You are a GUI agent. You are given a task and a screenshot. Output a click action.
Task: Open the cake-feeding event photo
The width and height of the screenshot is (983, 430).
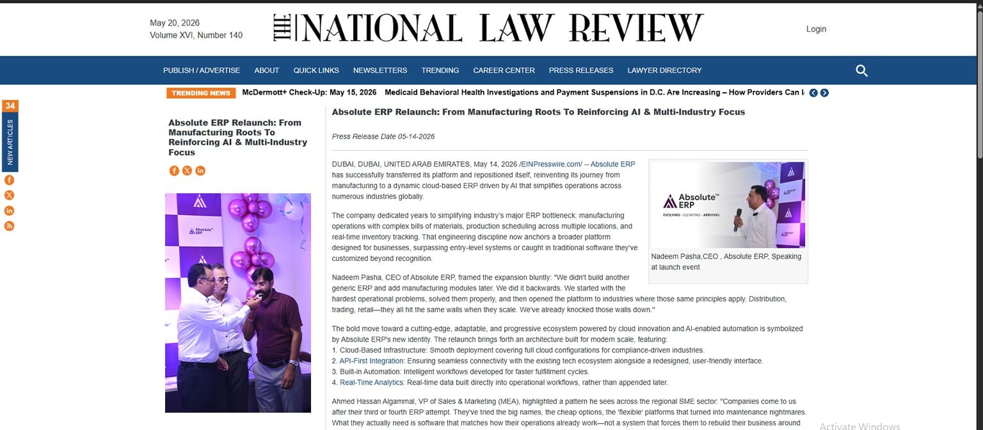238,303
